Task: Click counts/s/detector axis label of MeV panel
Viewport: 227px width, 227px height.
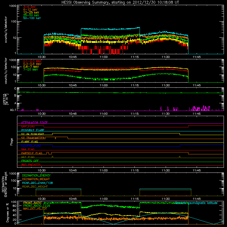Action: click(x=6, y=71)
